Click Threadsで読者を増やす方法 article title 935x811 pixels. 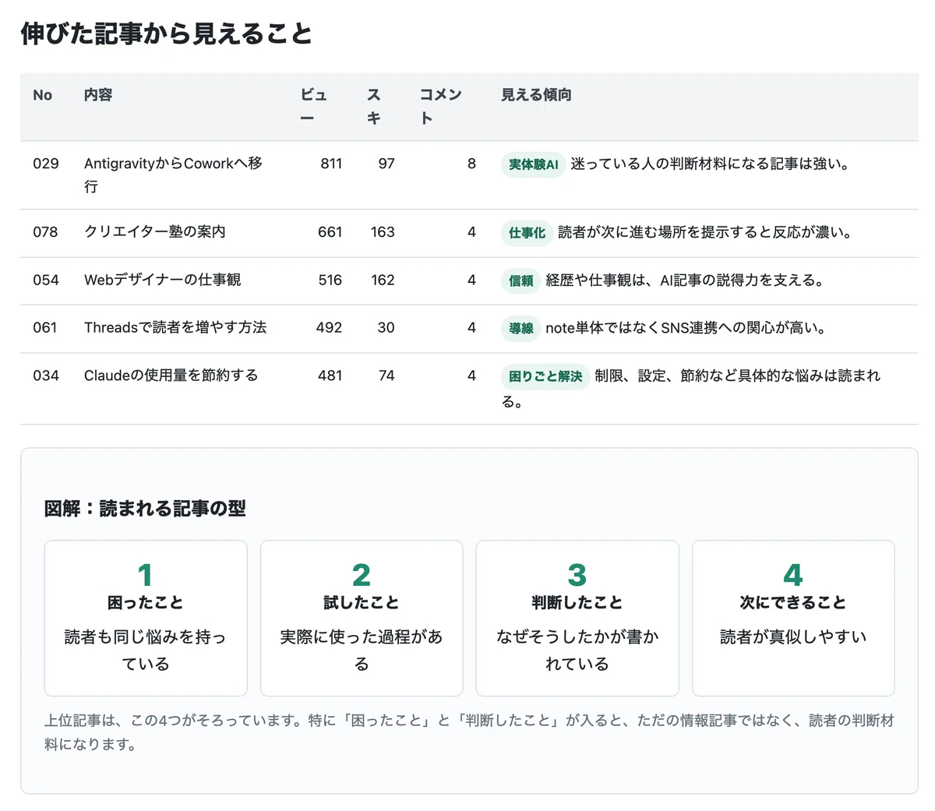click(x=175, y=328)
